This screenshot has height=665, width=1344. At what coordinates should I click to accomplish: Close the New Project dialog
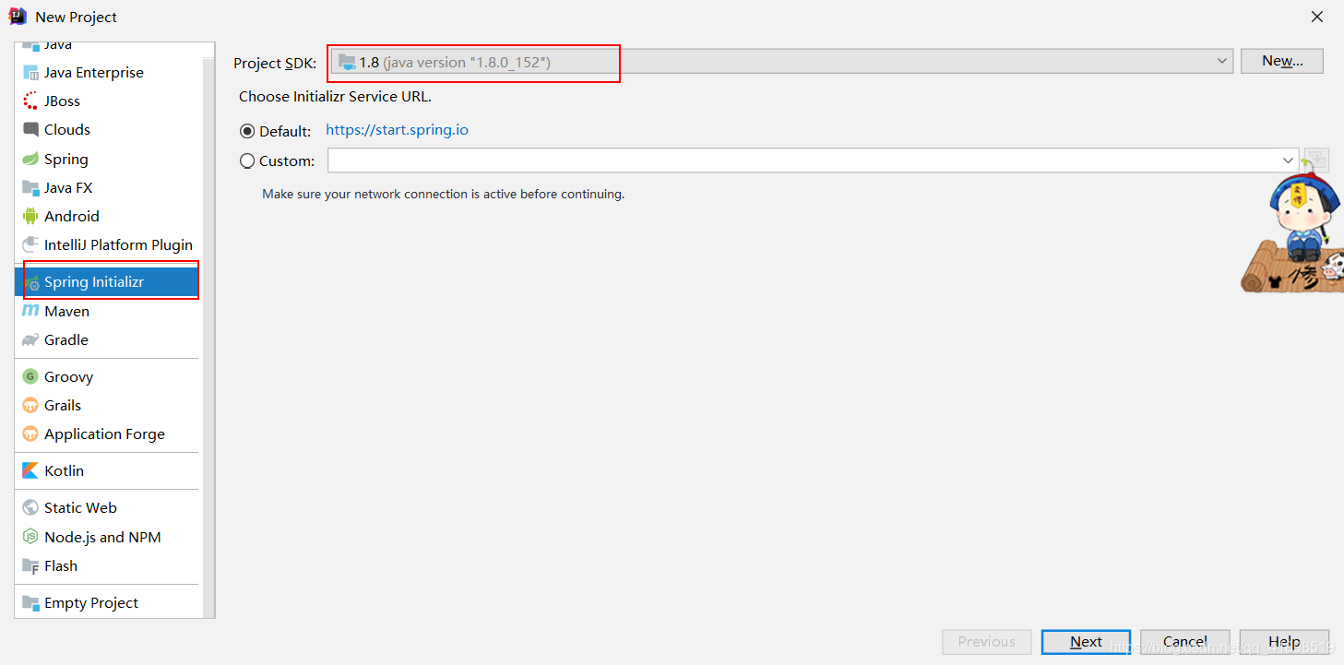[1317, 17]
